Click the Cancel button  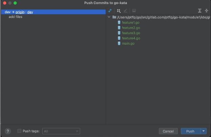[x=168, y=131]
